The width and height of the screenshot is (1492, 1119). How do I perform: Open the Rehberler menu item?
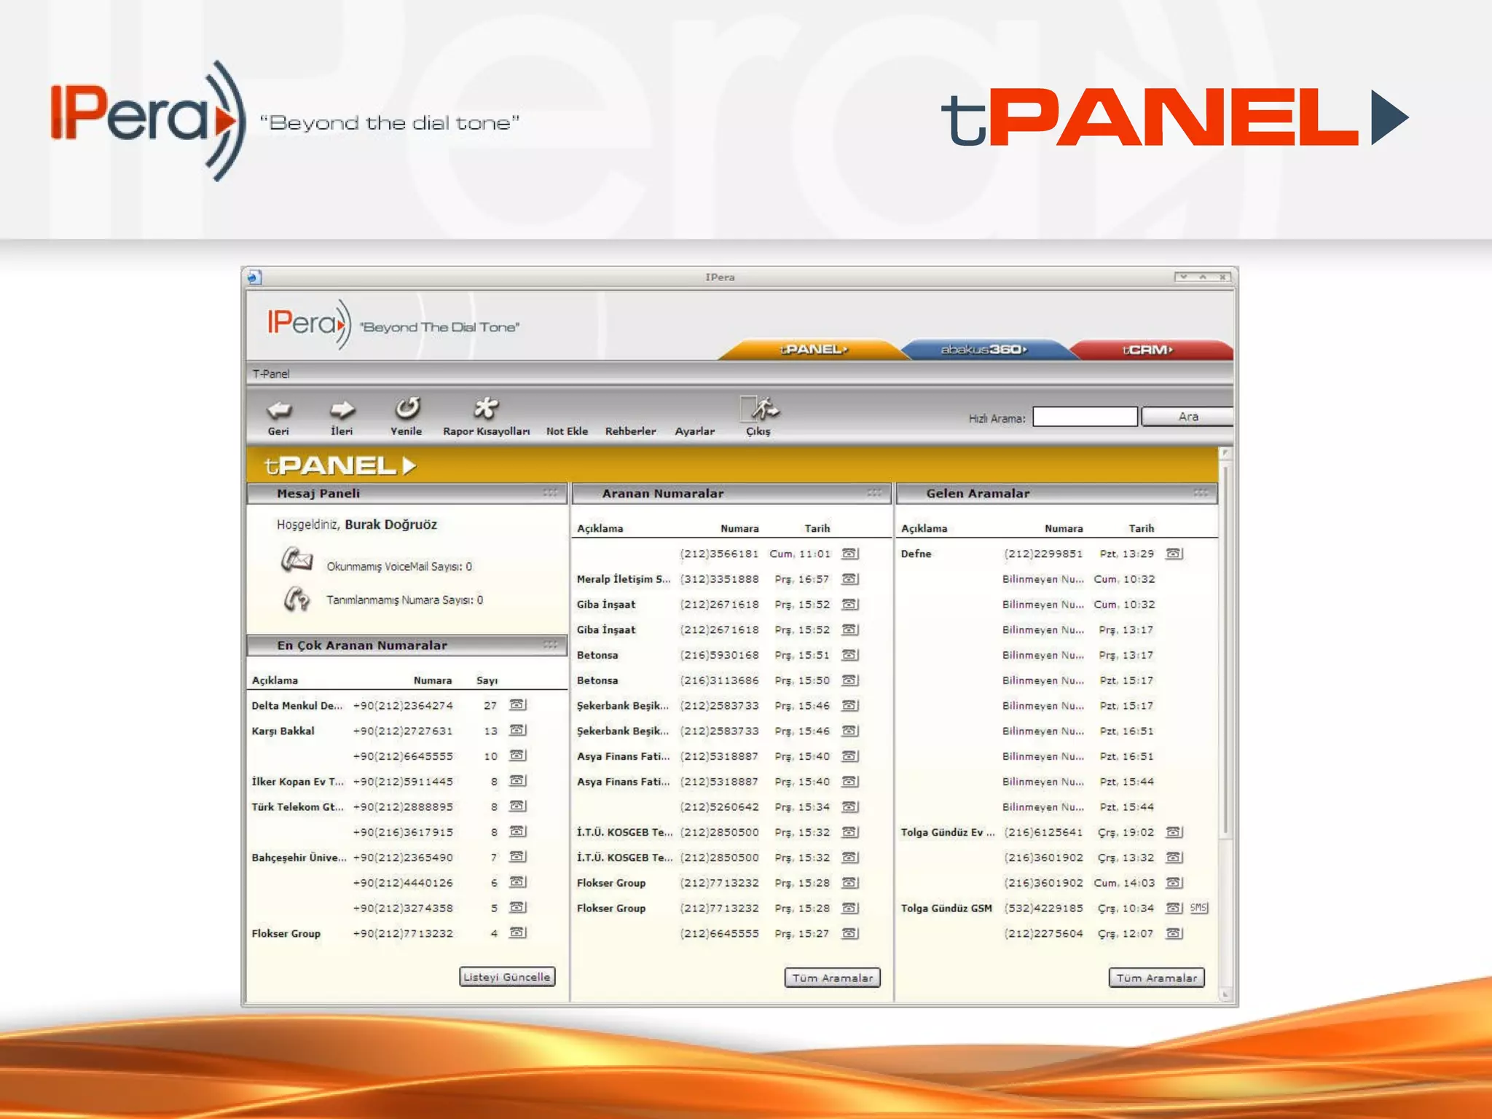click(630, 431)
